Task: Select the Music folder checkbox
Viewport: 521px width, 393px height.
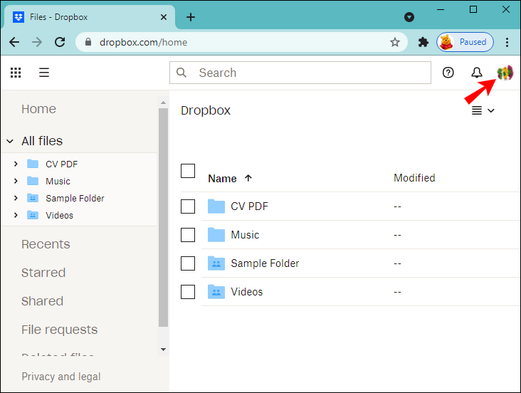Action: [x=188, y=235]
